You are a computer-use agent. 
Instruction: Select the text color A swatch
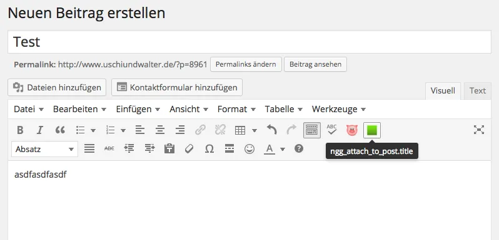(x=270, y=149)
